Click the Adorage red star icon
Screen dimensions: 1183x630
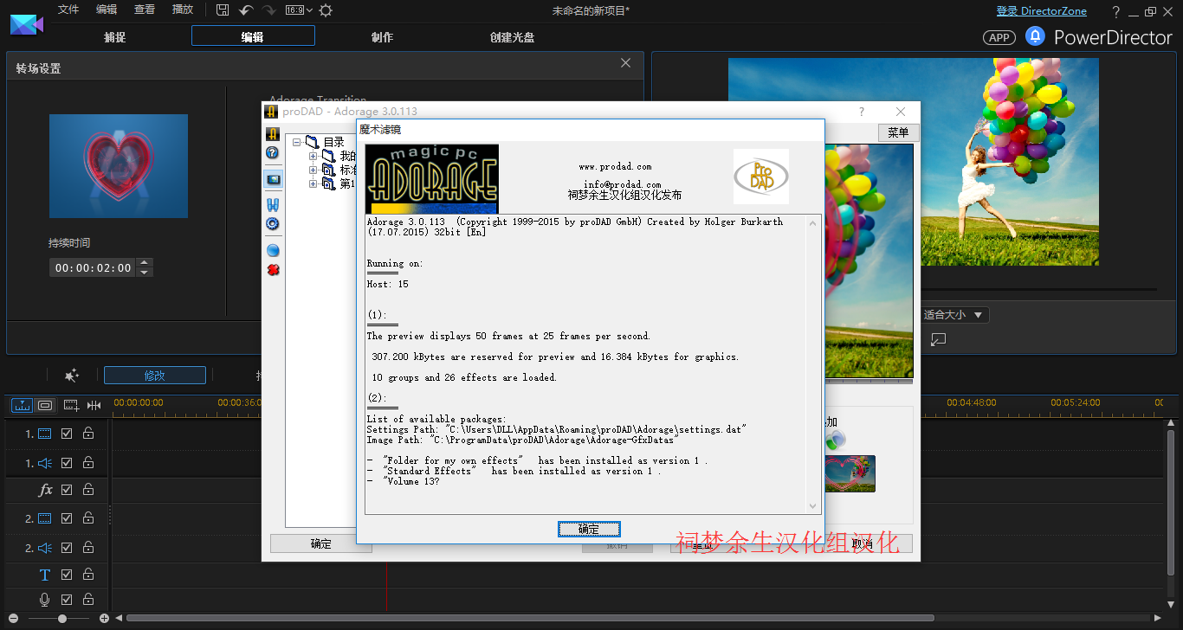pos(272,270)
